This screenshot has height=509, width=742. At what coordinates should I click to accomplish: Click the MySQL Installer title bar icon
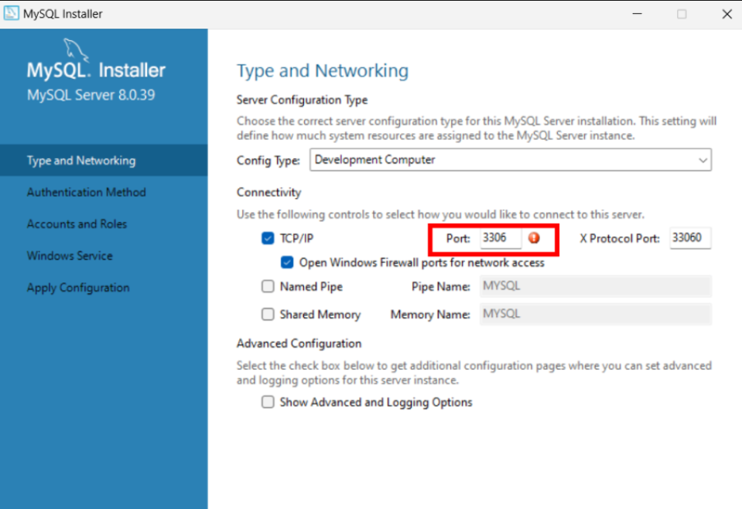[x=11, y=13]
